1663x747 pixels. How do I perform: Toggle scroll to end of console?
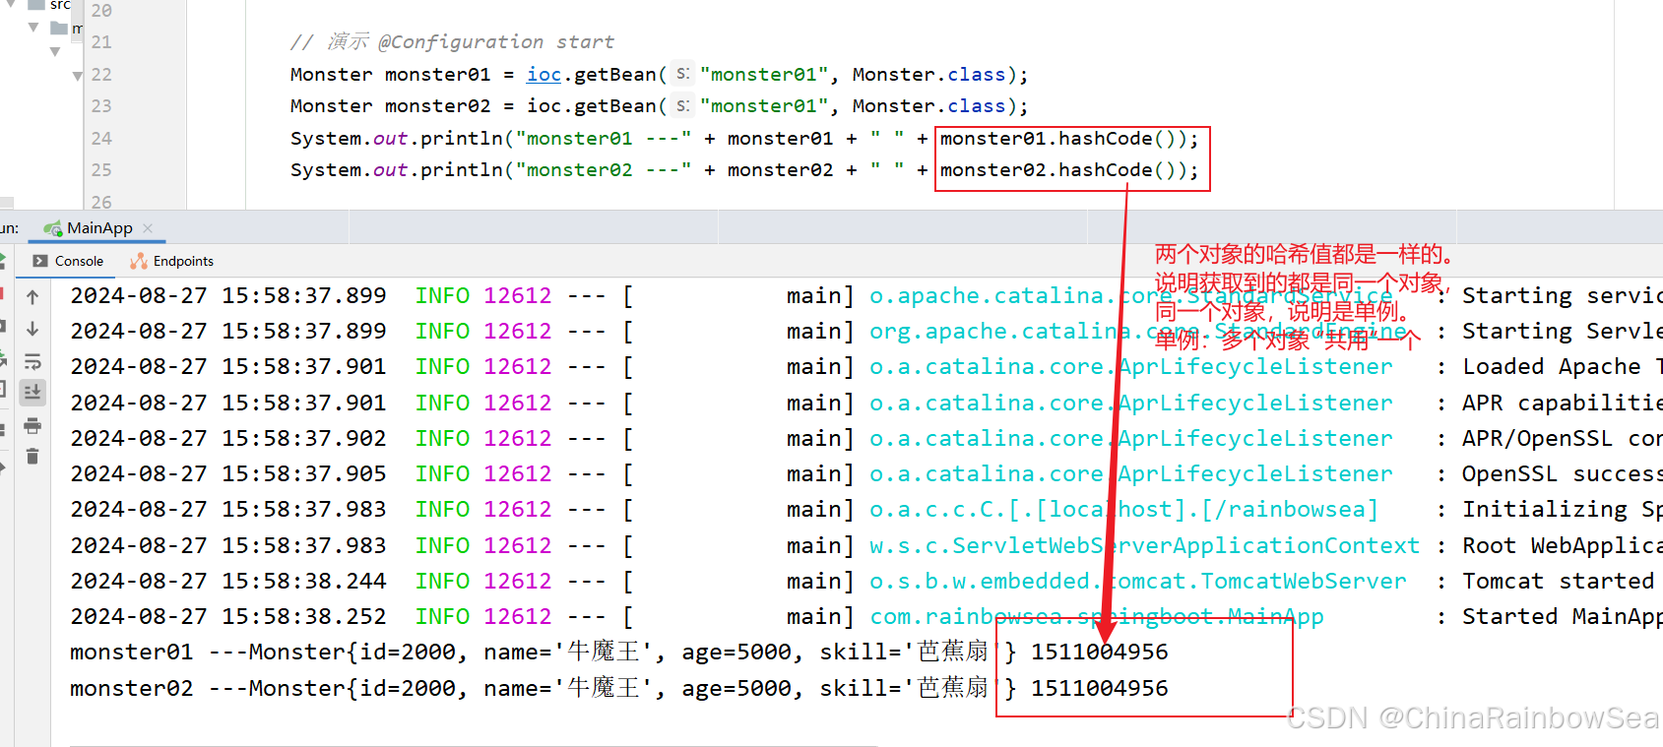32,392
